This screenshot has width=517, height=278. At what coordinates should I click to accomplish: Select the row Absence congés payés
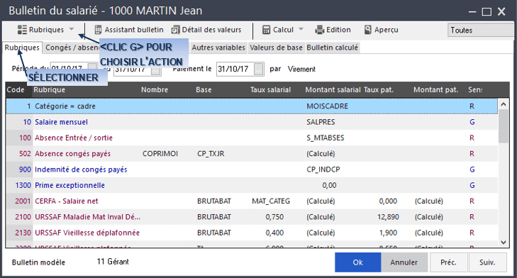252,154
